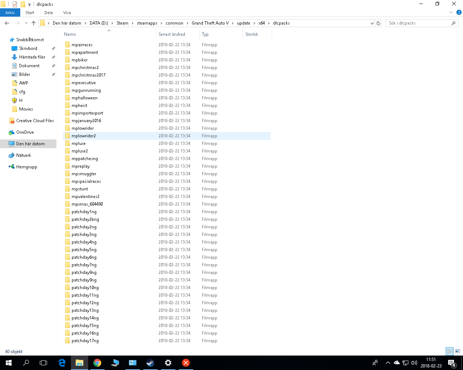The height and width of the screenshot is (370, 463).
Task: Open the Arkiv file menu
Action: point(10,13)
